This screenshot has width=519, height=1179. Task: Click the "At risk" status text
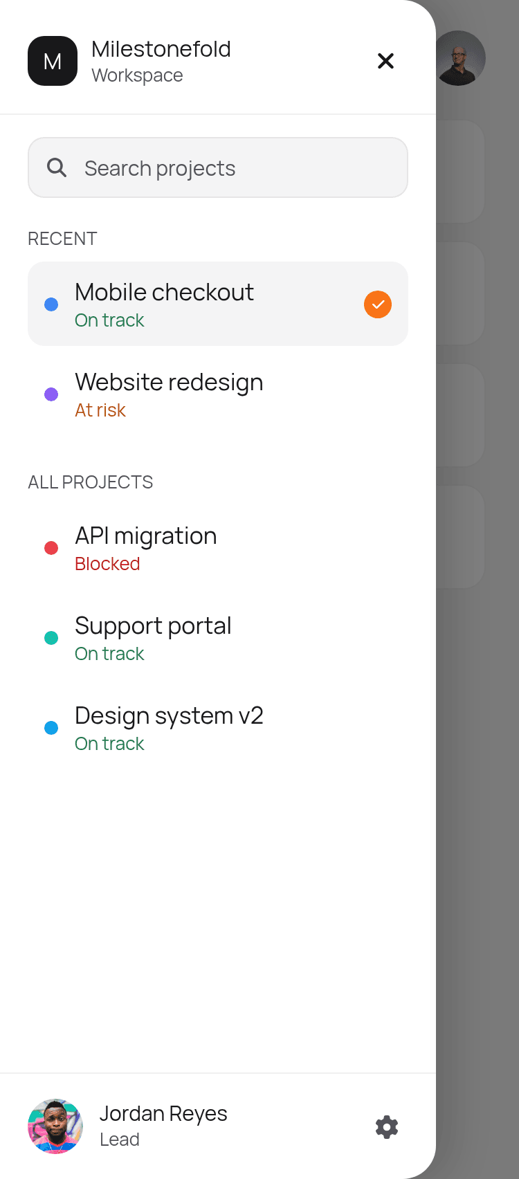(100, 410)
